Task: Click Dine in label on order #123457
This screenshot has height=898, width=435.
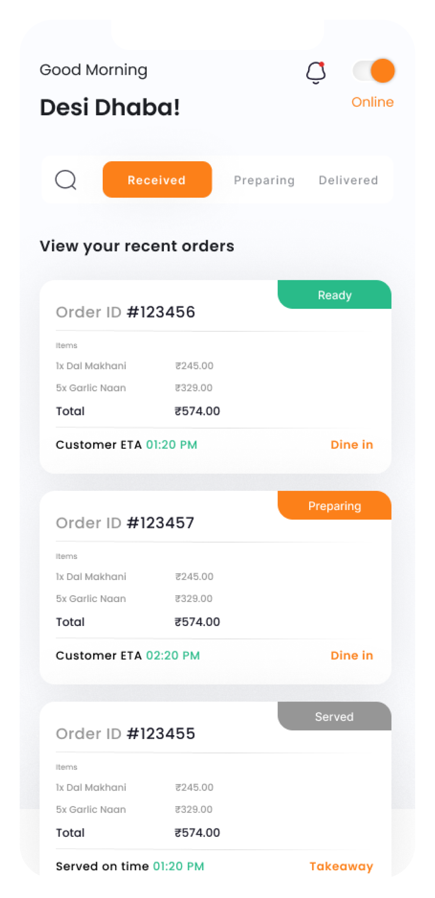Action: pyautogui.click(x=352, y=655)
